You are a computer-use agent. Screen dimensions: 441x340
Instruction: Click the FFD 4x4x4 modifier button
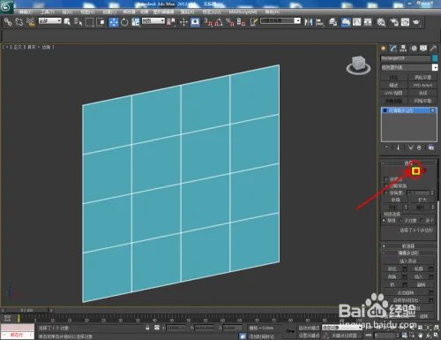pos(422,85)
